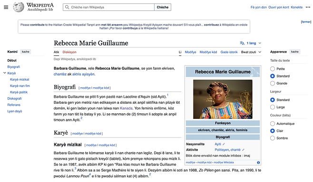Select Large width option
This screenshot has width=313, height=182.
click(273, 107)
